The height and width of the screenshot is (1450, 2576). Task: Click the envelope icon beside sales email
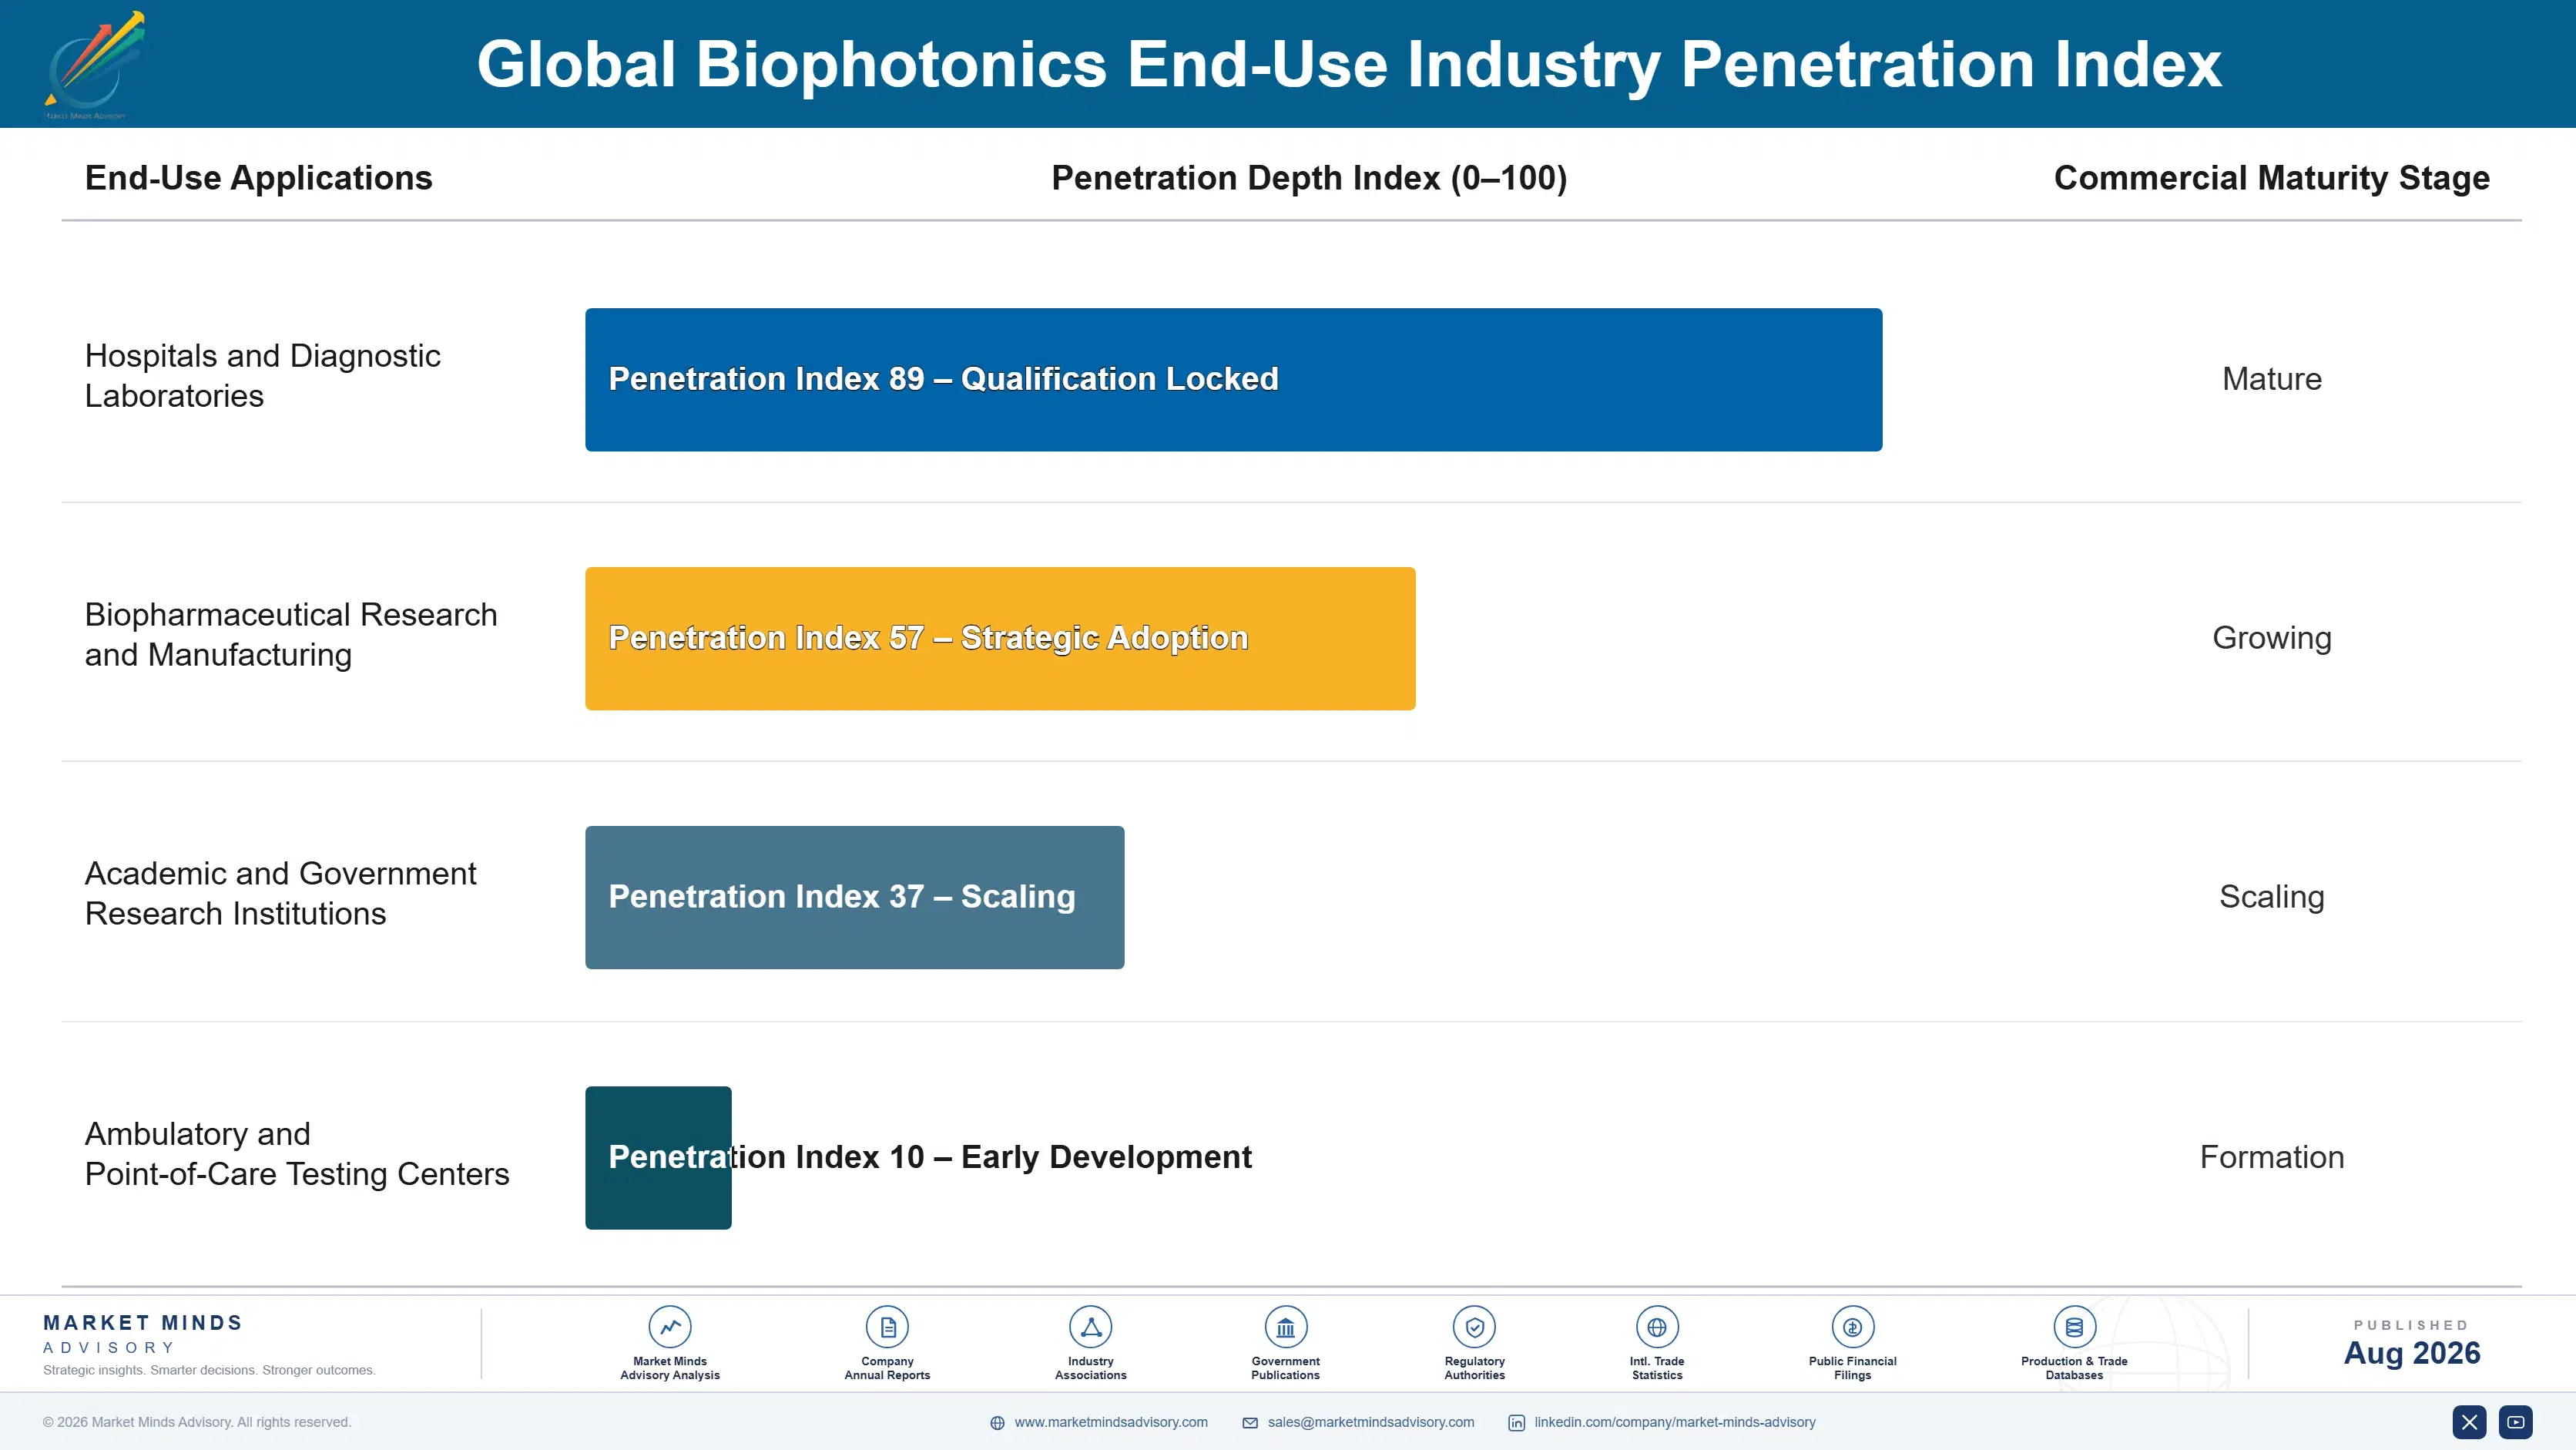(x=1250, y=1423)
